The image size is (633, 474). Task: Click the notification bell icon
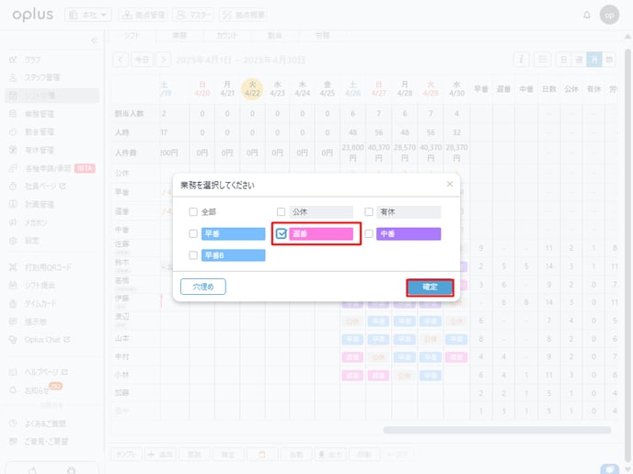click(587, 15)
